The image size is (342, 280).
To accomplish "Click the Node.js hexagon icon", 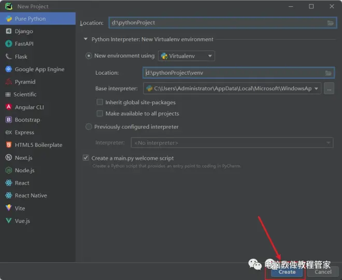I will point(9,170).
